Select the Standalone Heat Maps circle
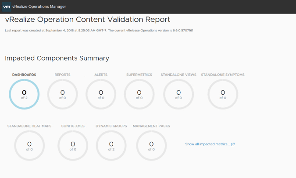This screenshot has height=178, width=296. click(x=29, y=146)
